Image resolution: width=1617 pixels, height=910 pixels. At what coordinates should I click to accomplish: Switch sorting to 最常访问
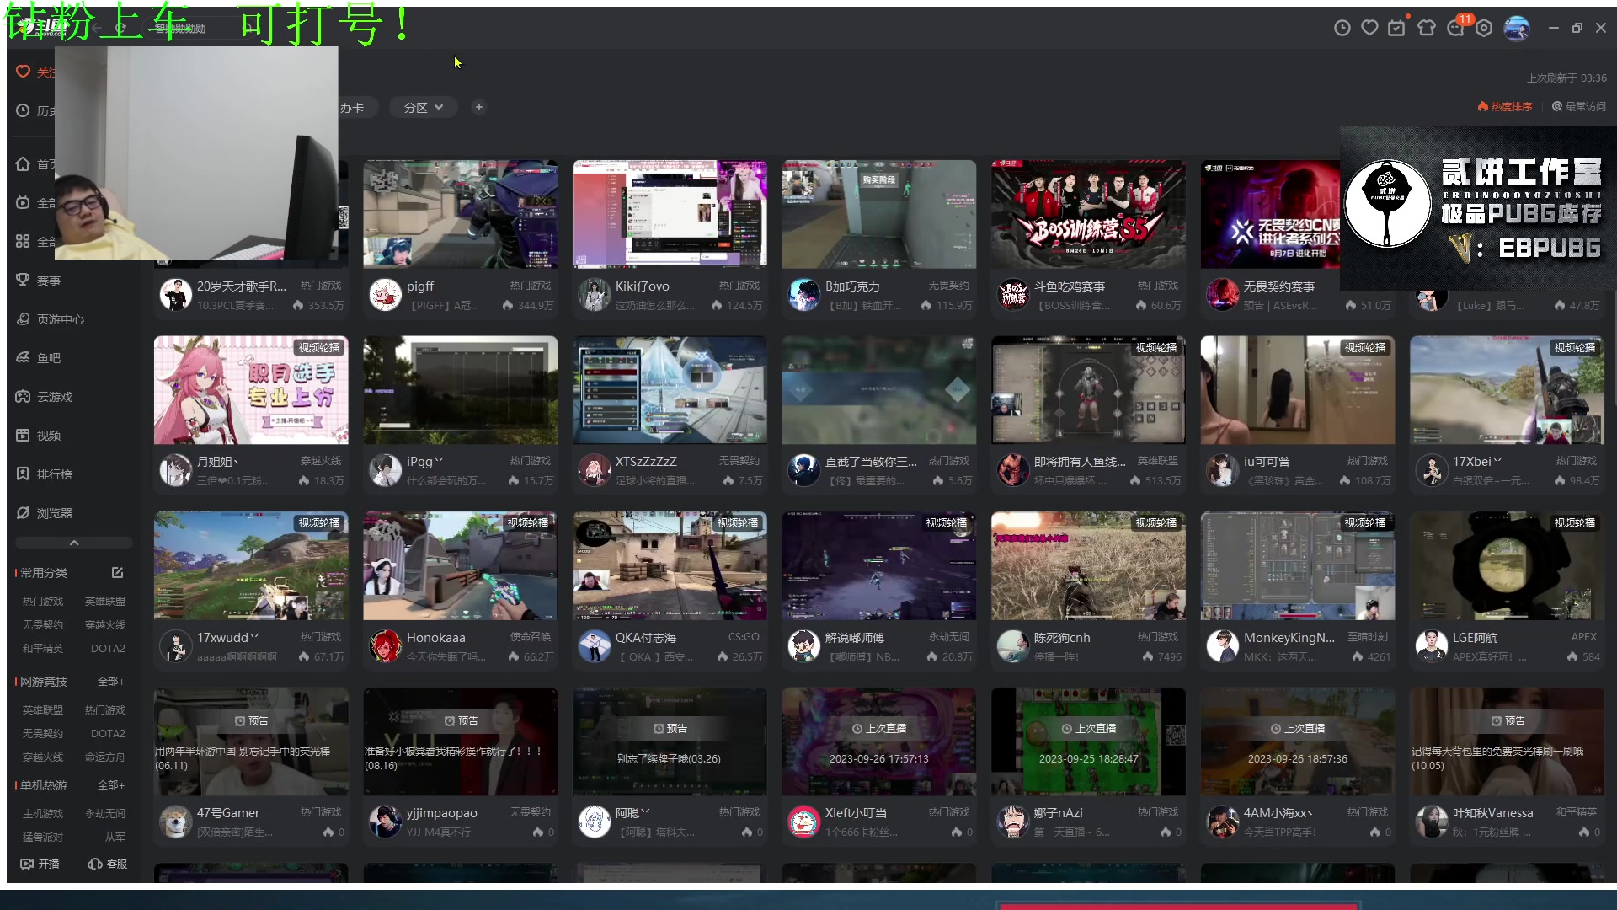(1579, 107)
